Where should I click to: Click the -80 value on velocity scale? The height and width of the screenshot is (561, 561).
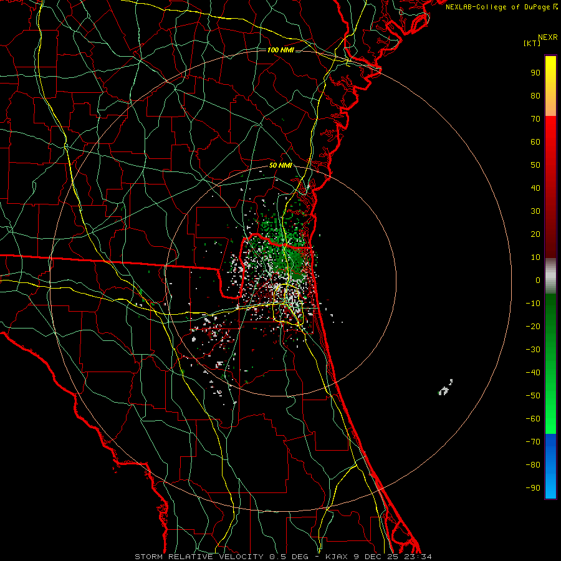tap(533, 465)
